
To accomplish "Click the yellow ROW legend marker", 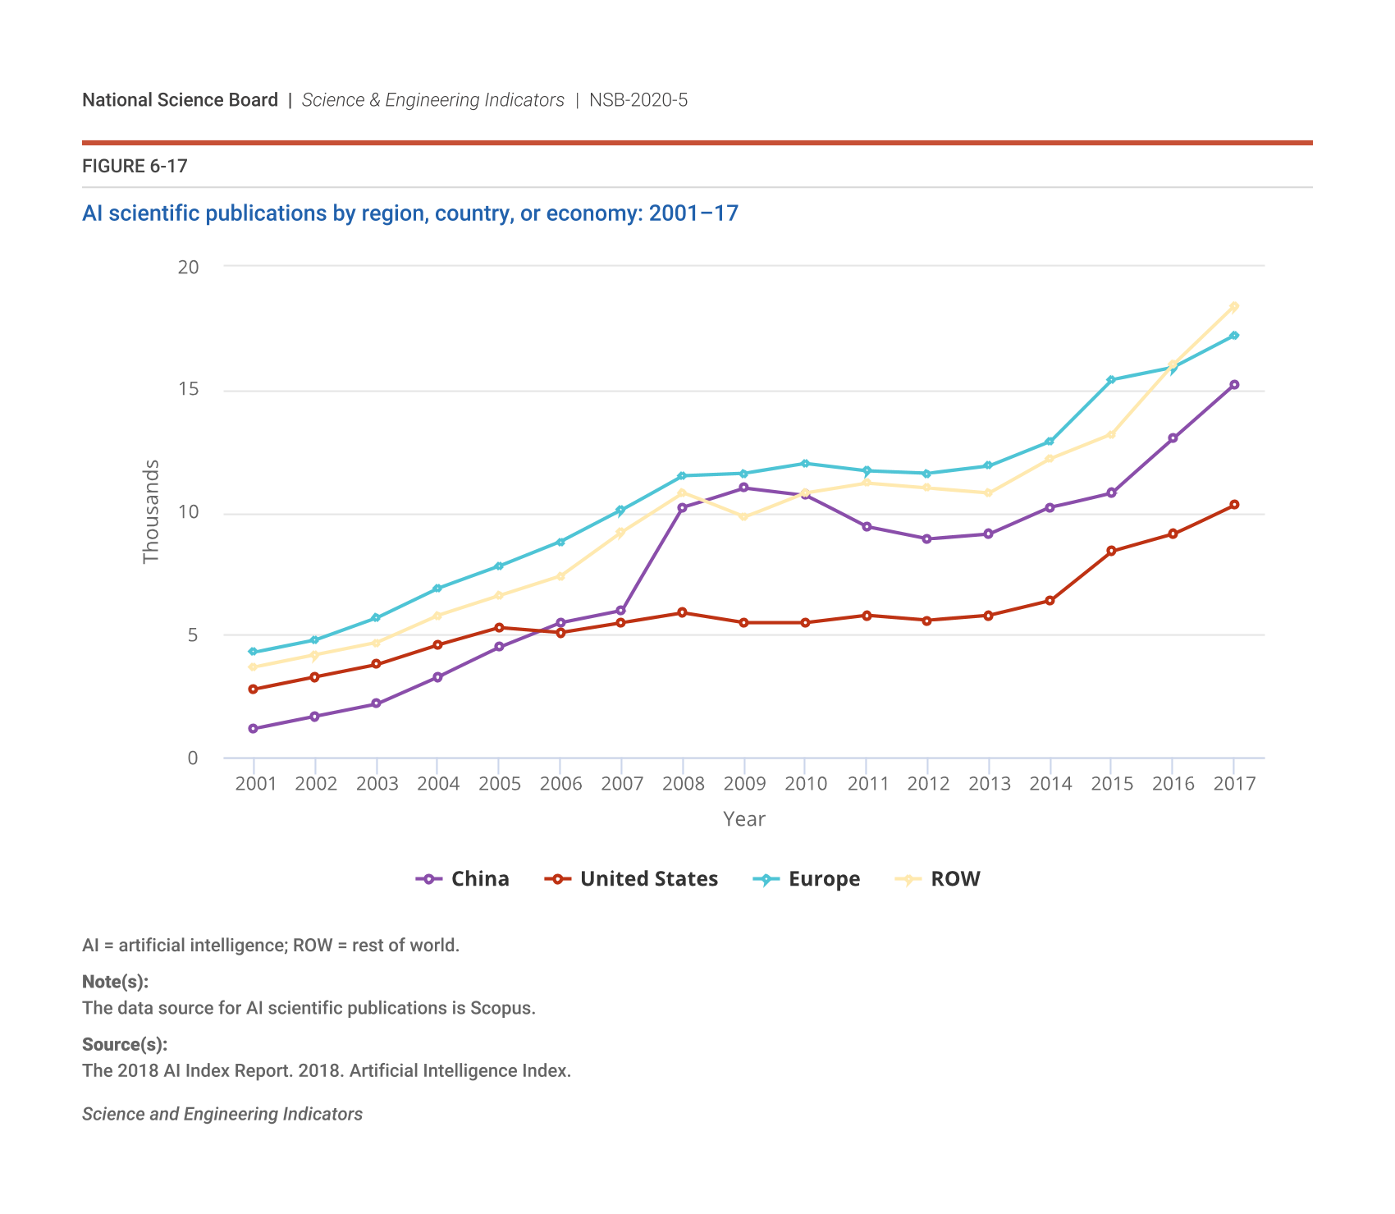I will click(x=908, y=879).
